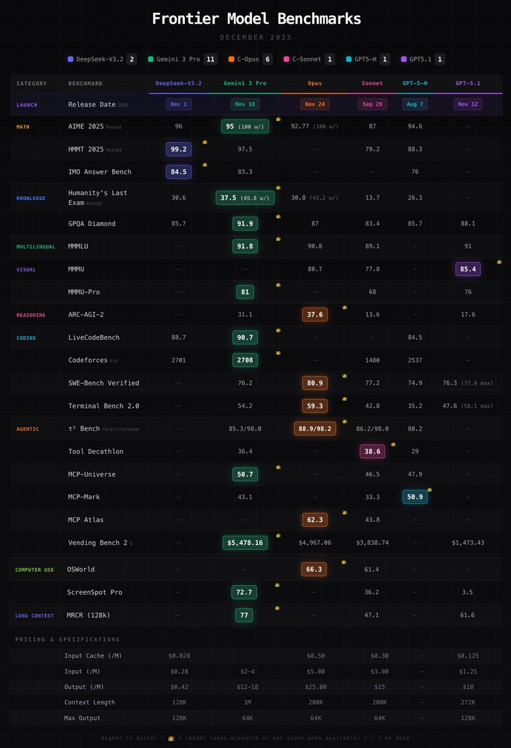Screen dimensions: 511x748
Task: Click Opus Output price $25.00
Action: (x=316, y=686)
